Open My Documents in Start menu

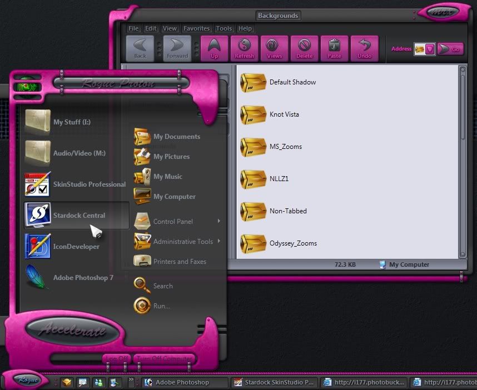click(176, 137)
